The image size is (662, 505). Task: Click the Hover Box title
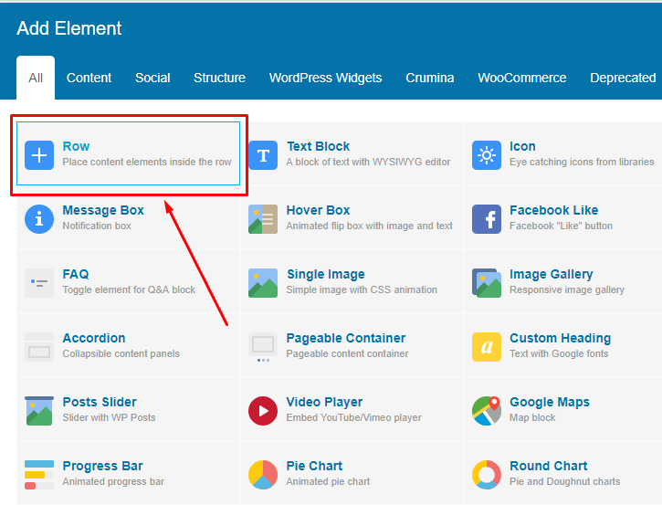(318, 210)
